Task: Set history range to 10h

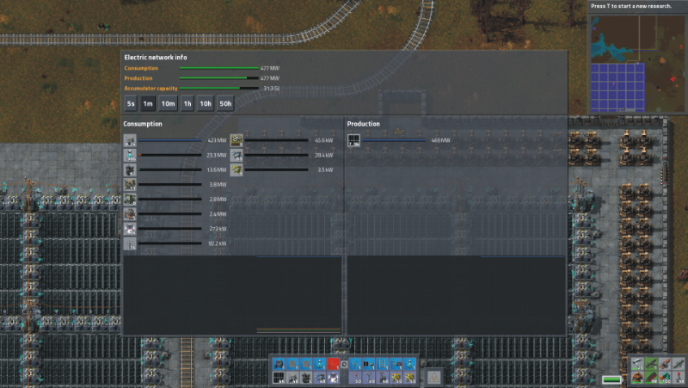Action: (206, 103)
